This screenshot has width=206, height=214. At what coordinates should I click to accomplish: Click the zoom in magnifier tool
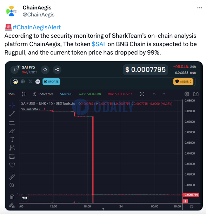tap(12, 185)
